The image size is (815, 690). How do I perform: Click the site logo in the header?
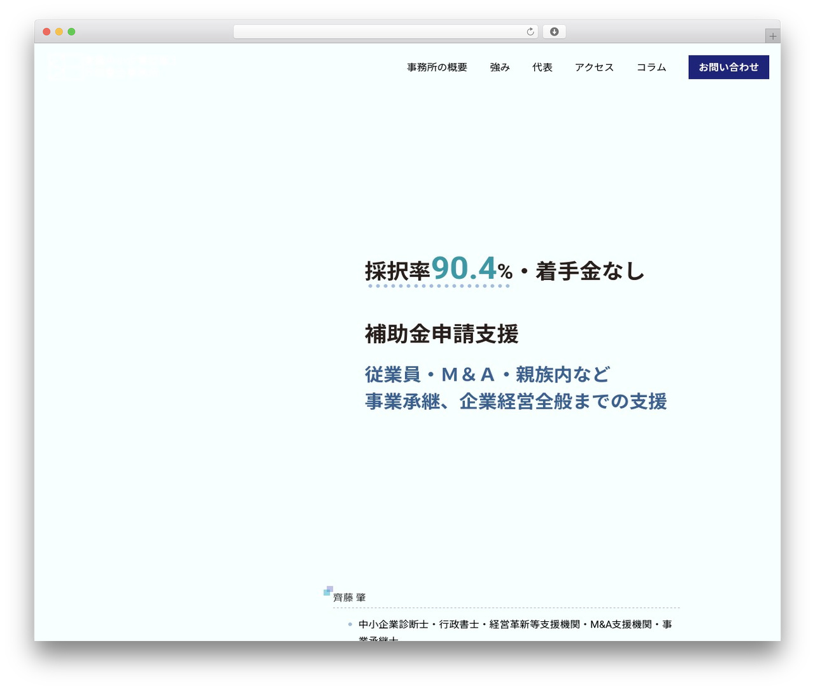click(112, 67)
